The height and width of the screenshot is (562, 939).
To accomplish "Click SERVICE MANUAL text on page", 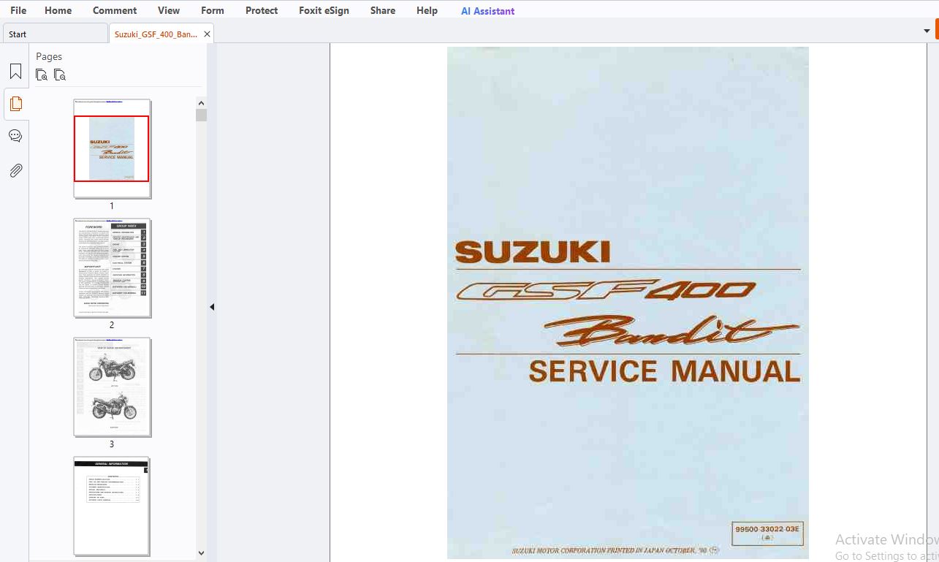I will pos(664,371).
